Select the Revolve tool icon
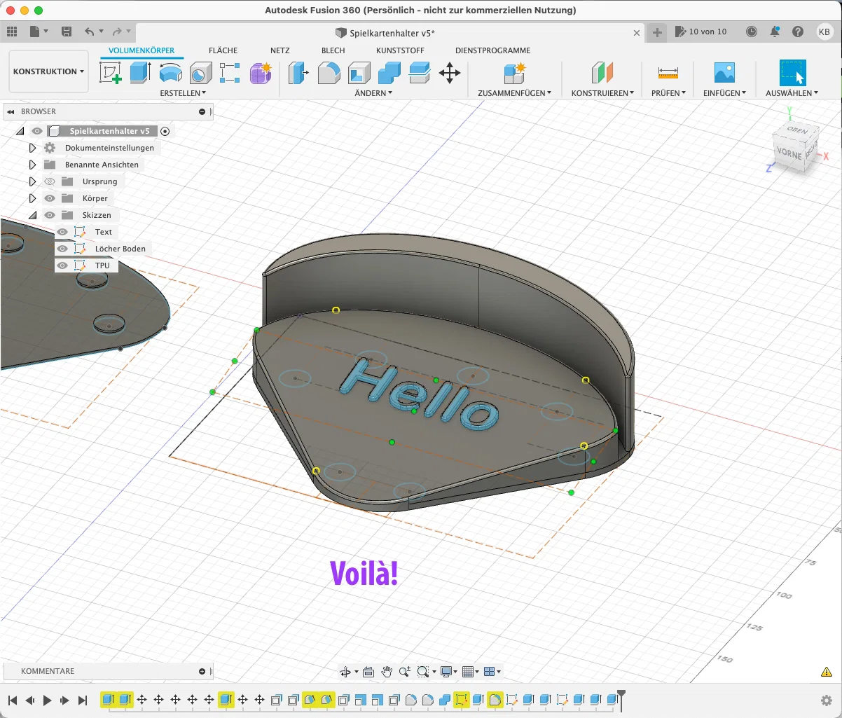The height and width of the screenshot is (718, 842). [x=171, y=73]
